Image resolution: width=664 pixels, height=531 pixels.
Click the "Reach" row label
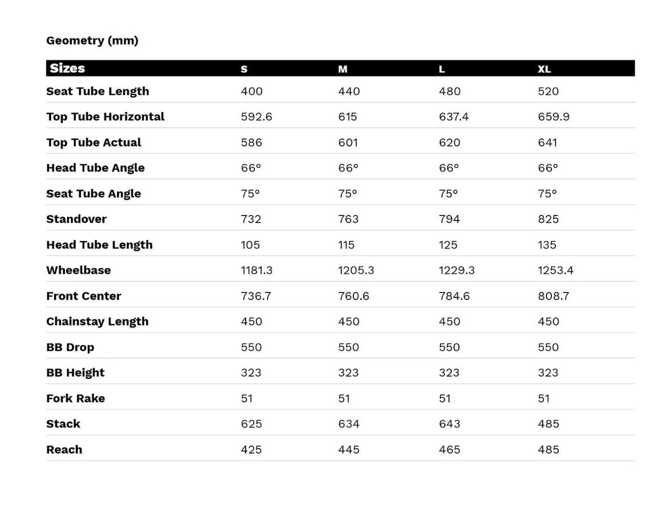(64, 450)
